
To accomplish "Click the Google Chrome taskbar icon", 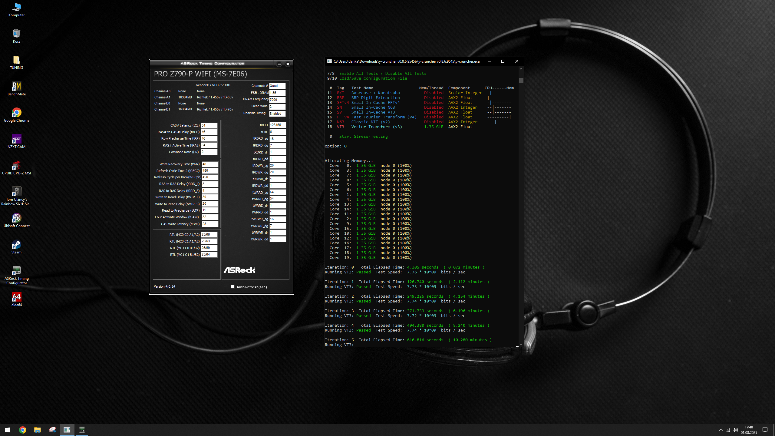I will (22, 430).
